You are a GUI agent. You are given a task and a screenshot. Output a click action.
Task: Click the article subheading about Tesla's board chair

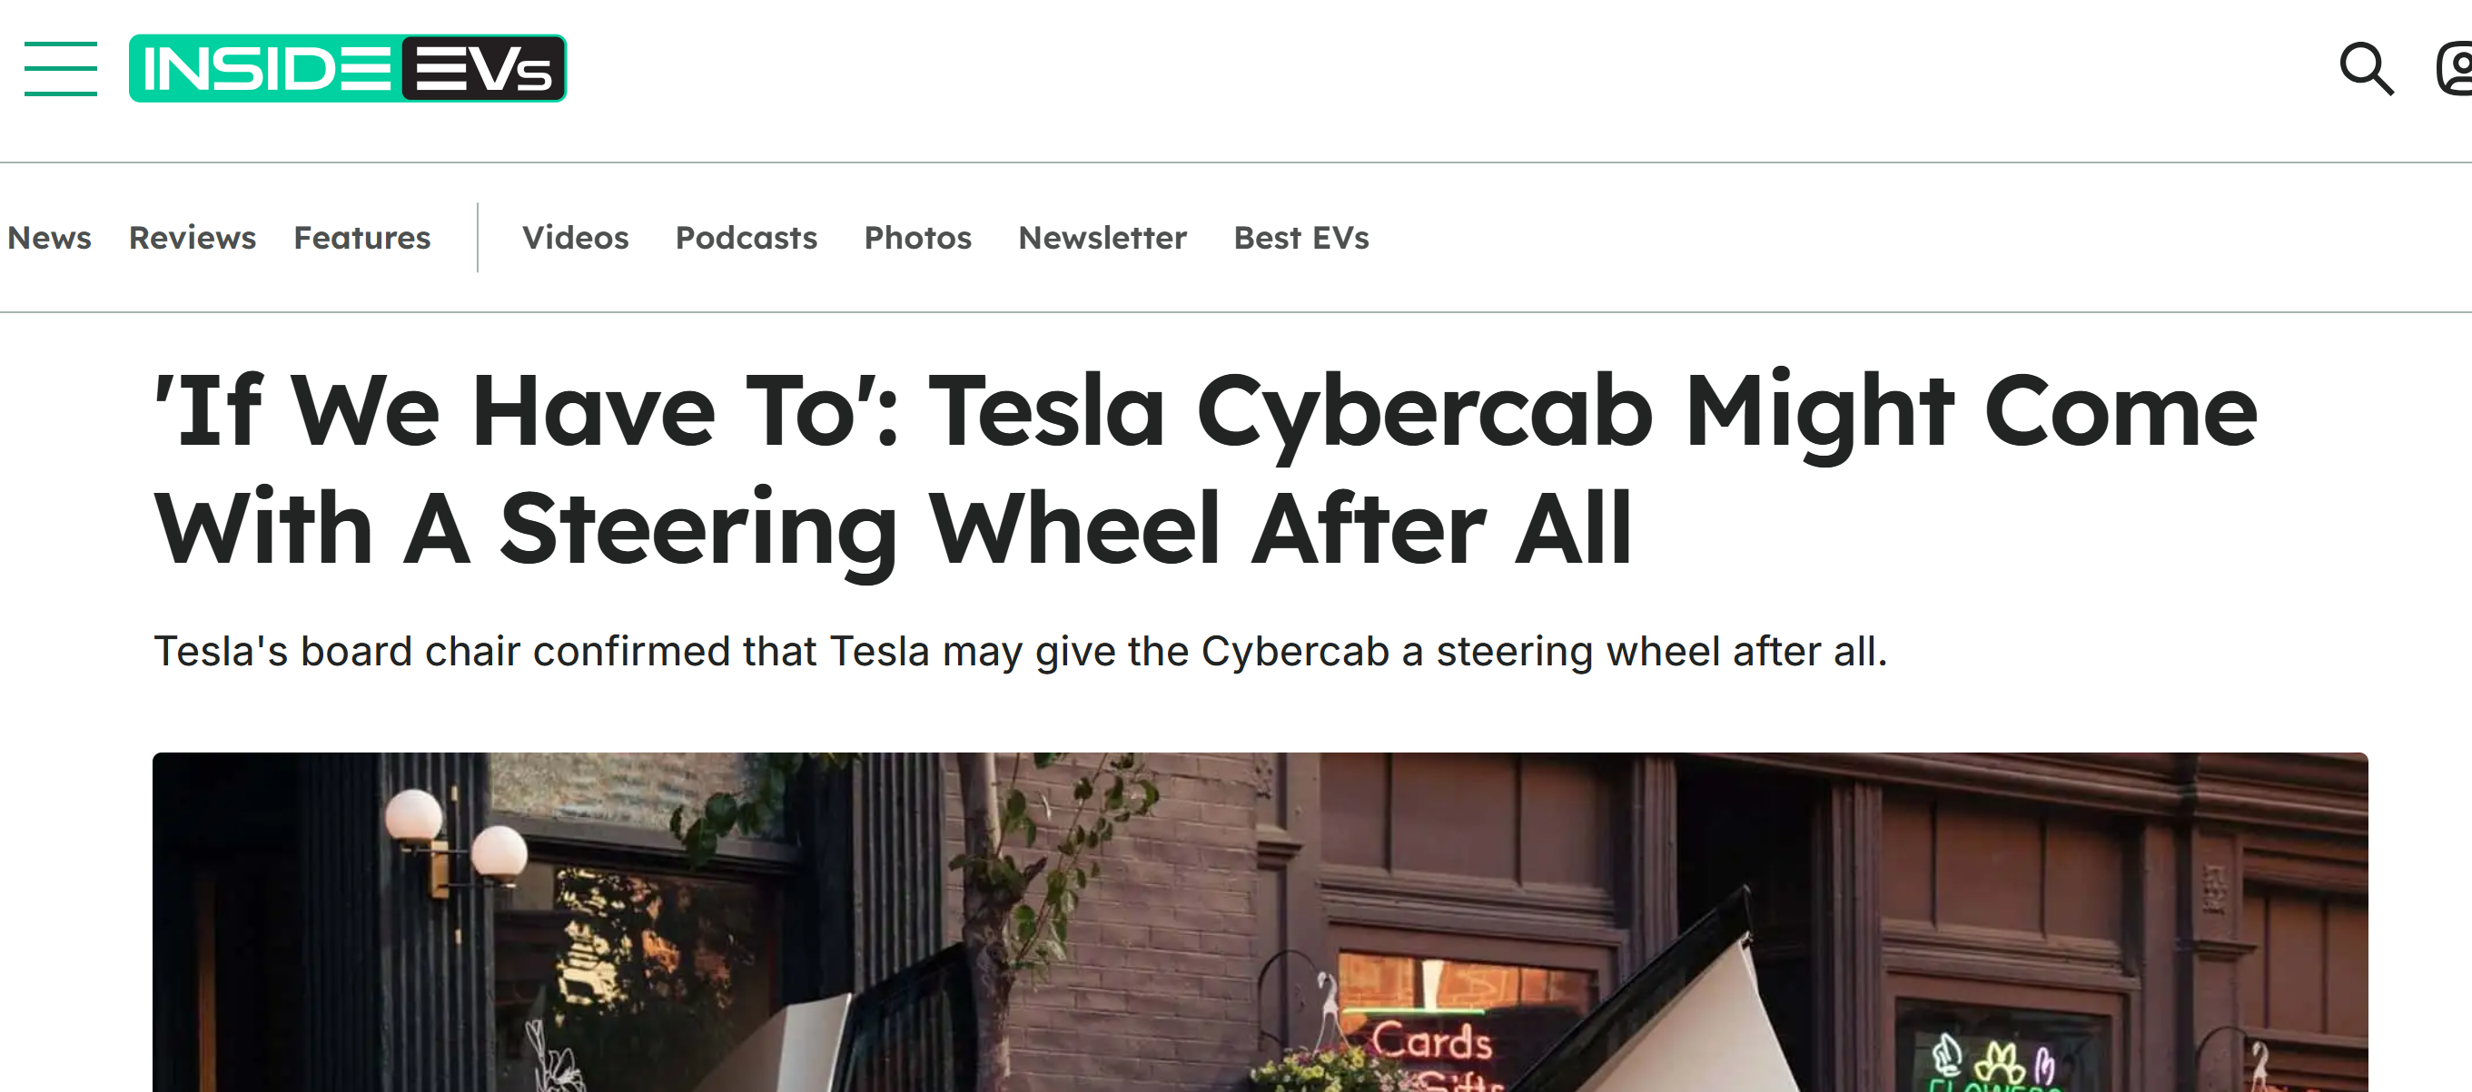click(x=1020, y=652)
